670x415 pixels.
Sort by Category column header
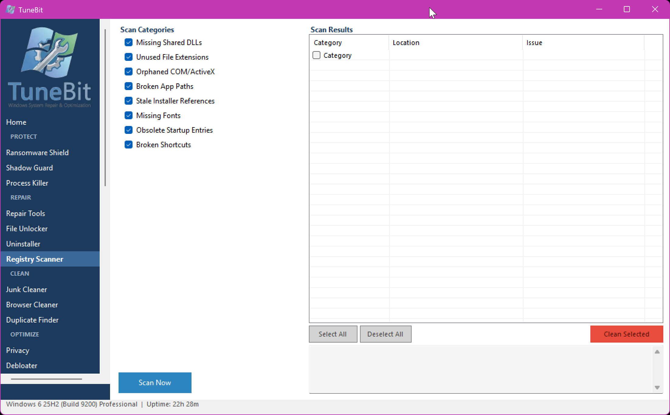(x=349, y=43)
